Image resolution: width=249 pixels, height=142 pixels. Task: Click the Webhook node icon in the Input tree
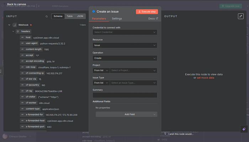click(15, 25)
